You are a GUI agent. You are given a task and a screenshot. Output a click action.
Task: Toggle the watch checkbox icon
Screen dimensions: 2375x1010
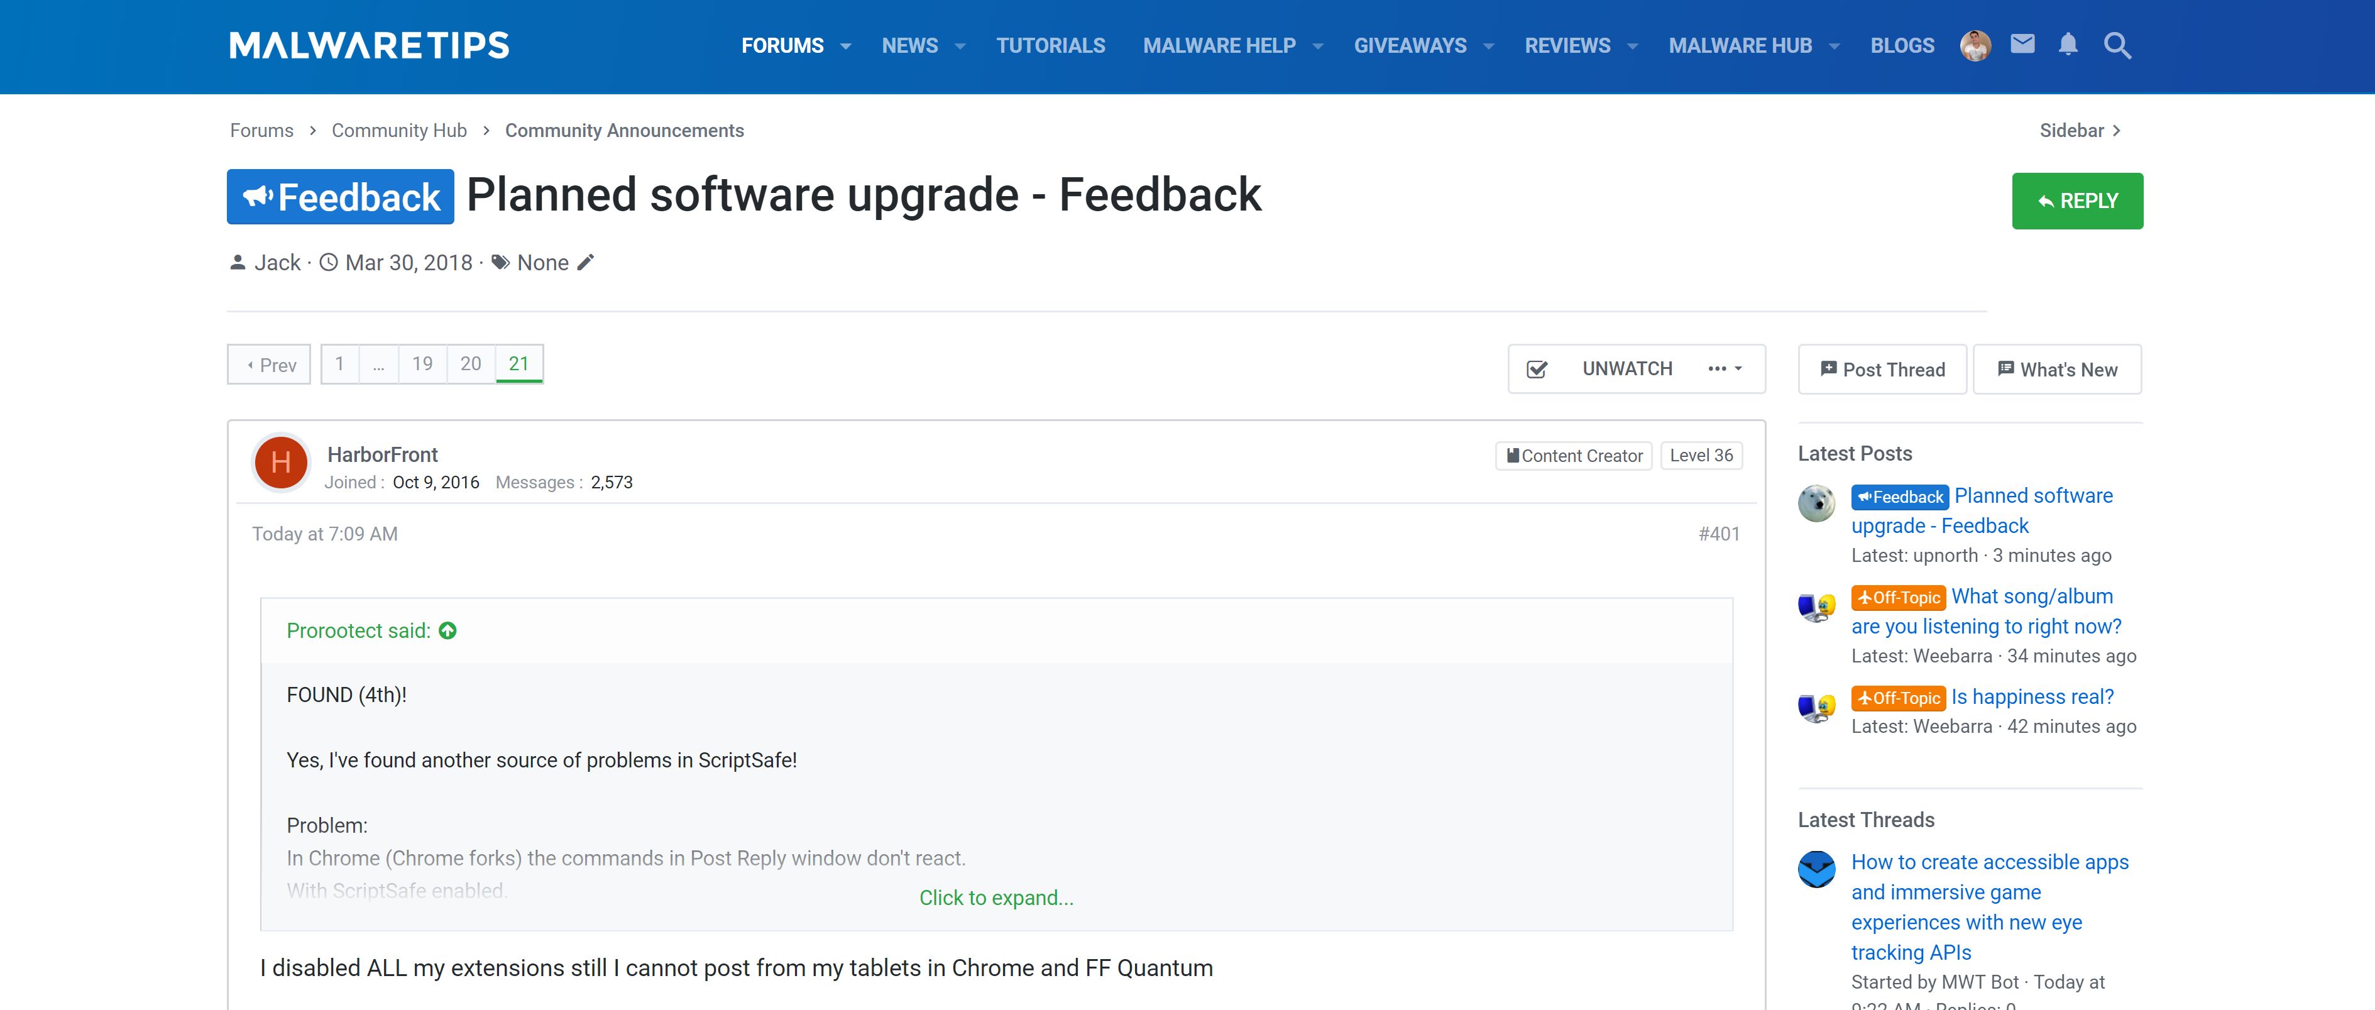(1537, 369)
